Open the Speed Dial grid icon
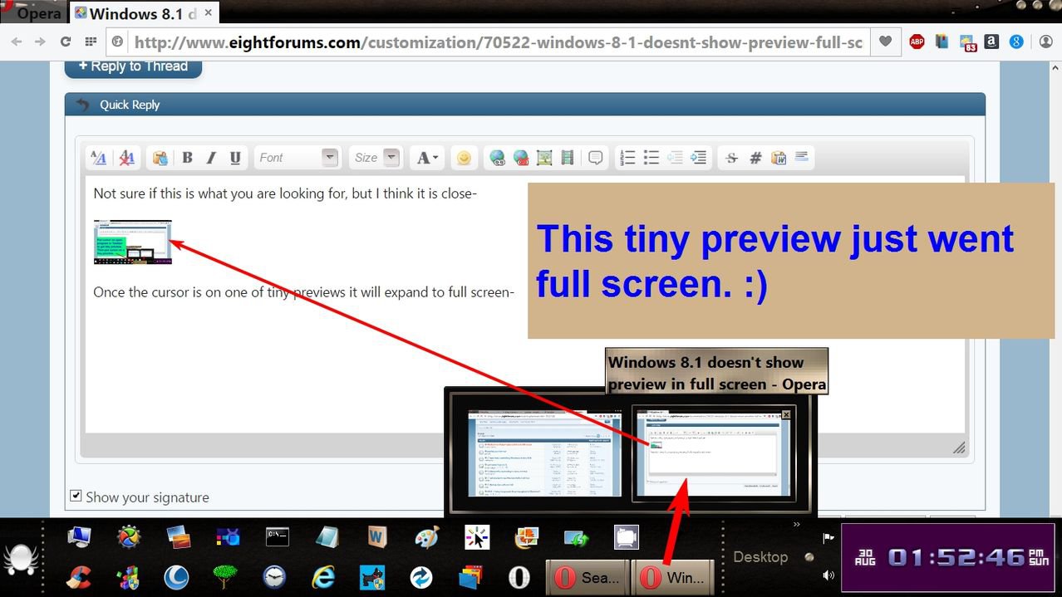Image resolution: width=1062 pixels, height=597 pixels. [x=91, y=42]
